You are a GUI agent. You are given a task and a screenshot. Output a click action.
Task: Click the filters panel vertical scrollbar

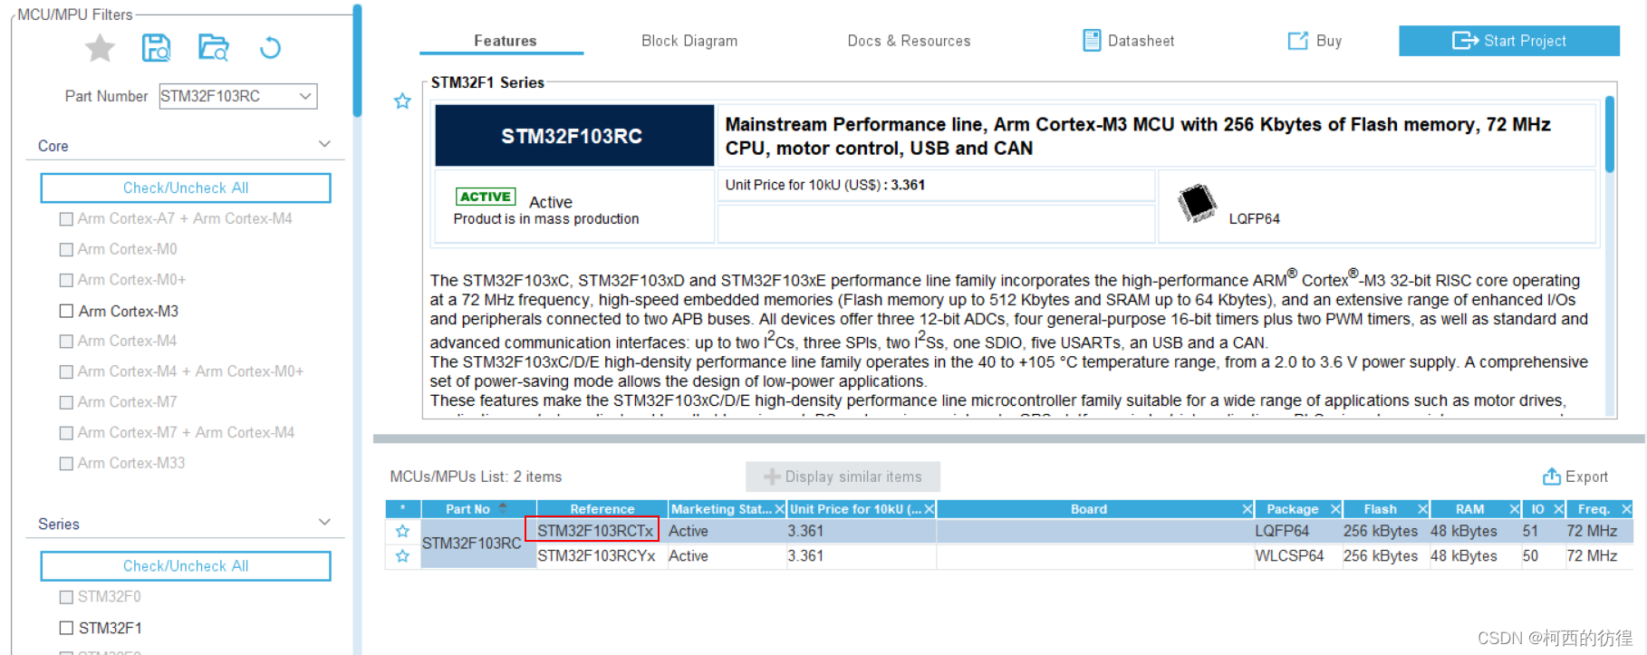[357, 62]
